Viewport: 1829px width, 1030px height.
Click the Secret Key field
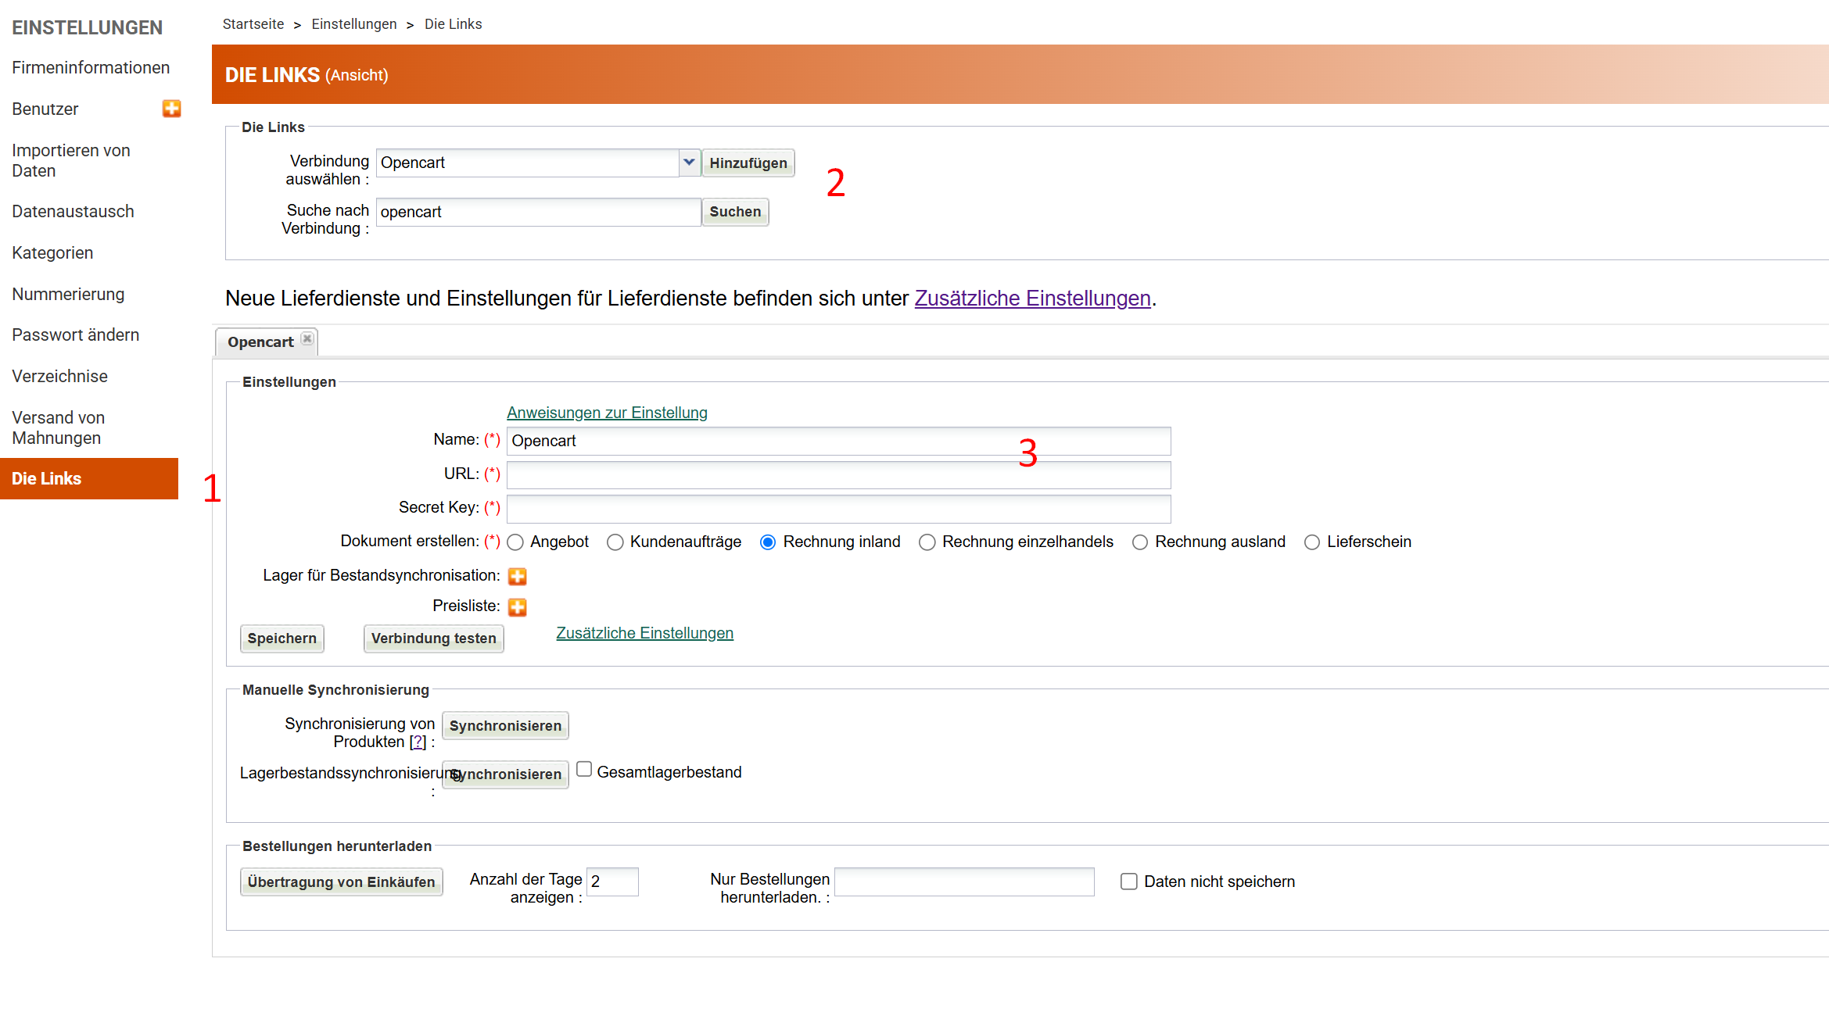tap(838, 509)
